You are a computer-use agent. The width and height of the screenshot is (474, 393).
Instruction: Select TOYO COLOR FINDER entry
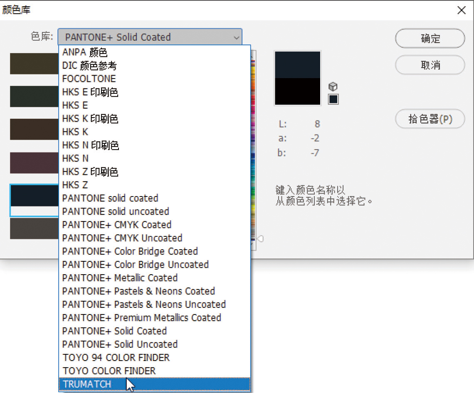(x=155, y=371)
